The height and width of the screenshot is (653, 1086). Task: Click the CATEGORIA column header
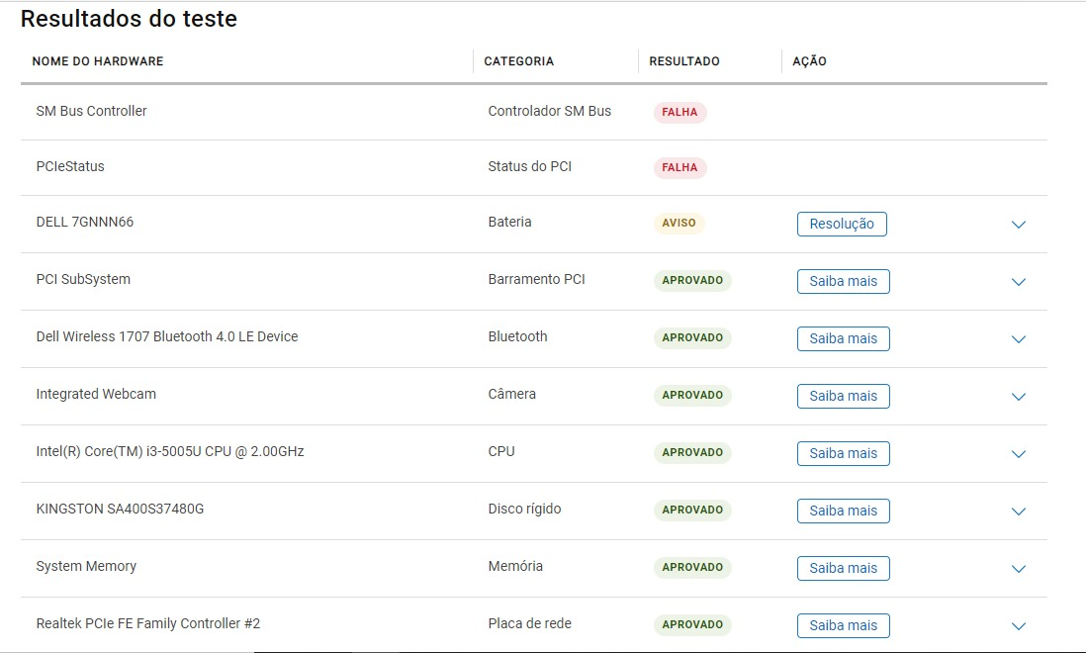point(518,61)
